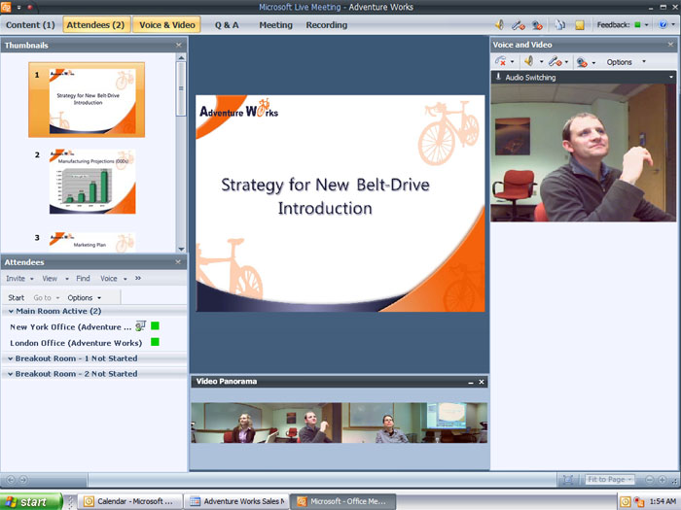Open the Q & A menu
Viewport: 681px width, 510px height.
click(227, 25)
